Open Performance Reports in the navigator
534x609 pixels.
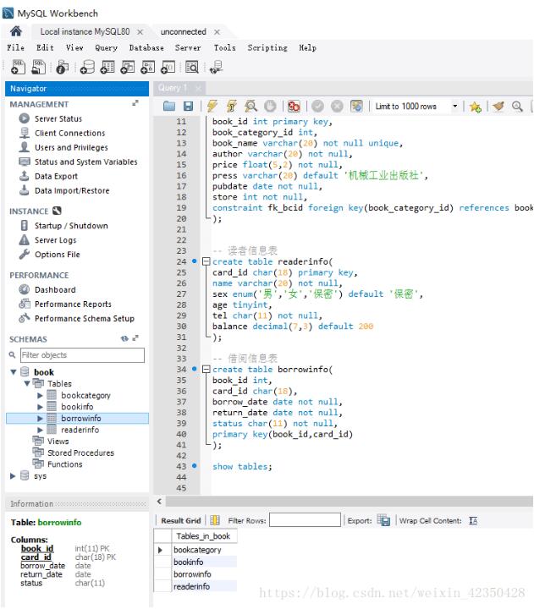point(73,304)
